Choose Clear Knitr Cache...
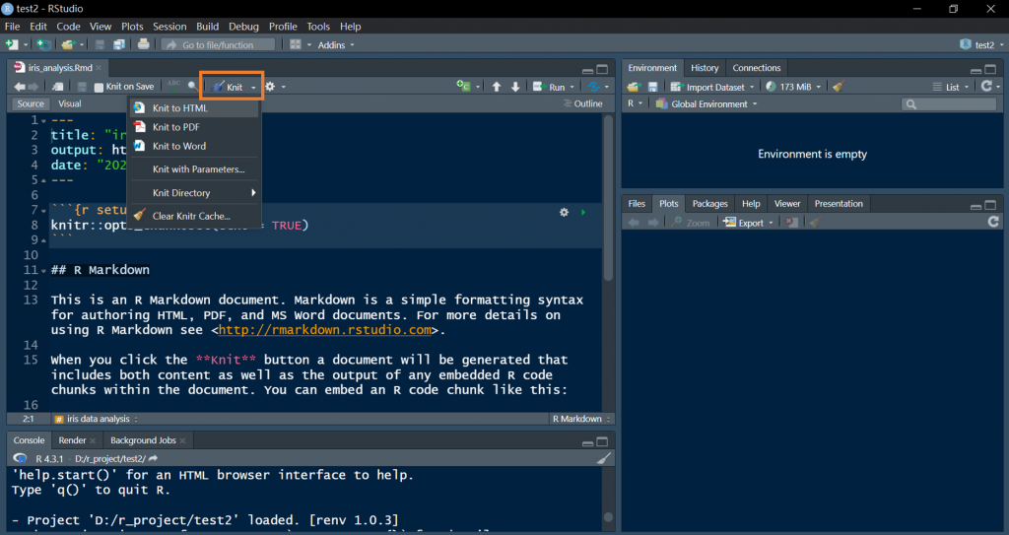 point(194,216)
